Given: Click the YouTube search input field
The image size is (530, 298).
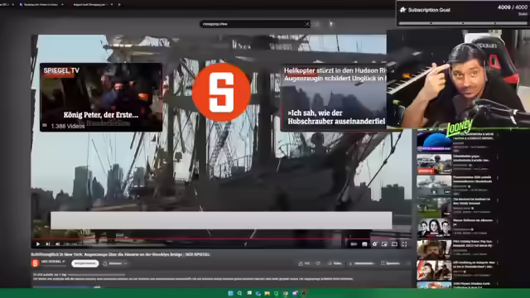Looking at the screenshot, I should pyautogui.click(x=252, y=24).
